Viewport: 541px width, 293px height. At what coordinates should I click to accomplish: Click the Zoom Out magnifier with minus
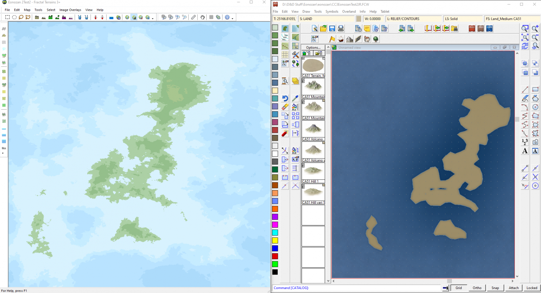point(535,37)
